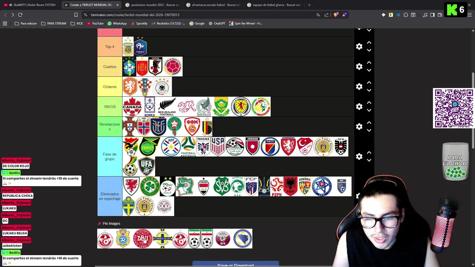Open the Para edicion bookmarks folder
The width and height of the screenshot is (475, 267).
pos(26,23)
